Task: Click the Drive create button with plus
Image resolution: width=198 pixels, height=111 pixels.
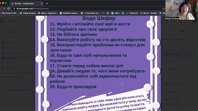Action: [10, 32]
